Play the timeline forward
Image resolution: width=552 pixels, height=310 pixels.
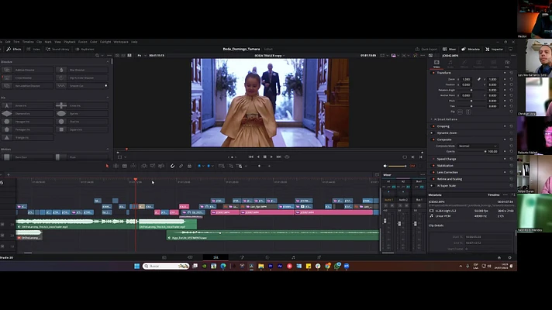pos(271,157)
